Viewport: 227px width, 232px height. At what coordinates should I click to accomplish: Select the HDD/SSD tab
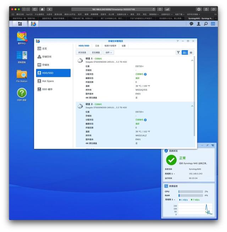coord(84,46)
